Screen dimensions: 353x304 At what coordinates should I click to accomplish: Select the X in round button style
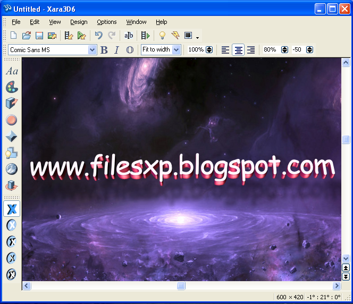12,225
